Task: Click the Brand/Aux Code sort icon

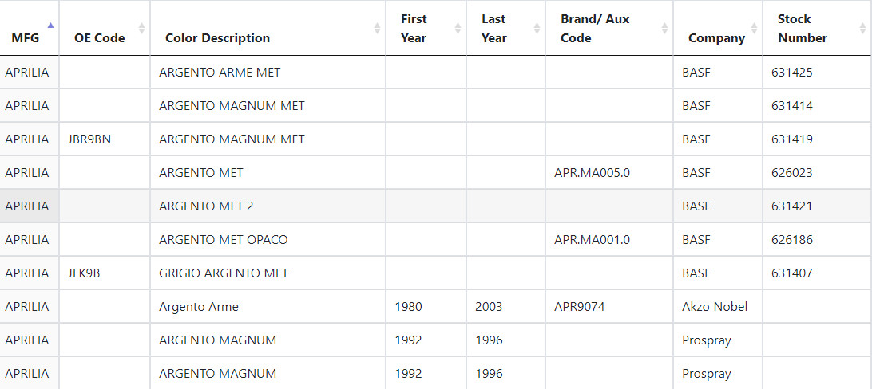Action: 664,29
